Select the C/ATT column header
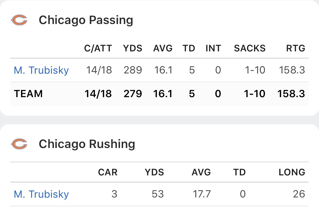The height and width of the screenshot is (207, 319). pos(98,48)
